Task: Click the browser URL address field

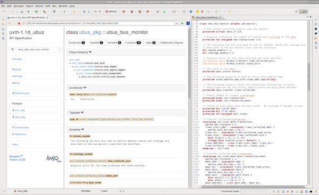Action: 100,23
